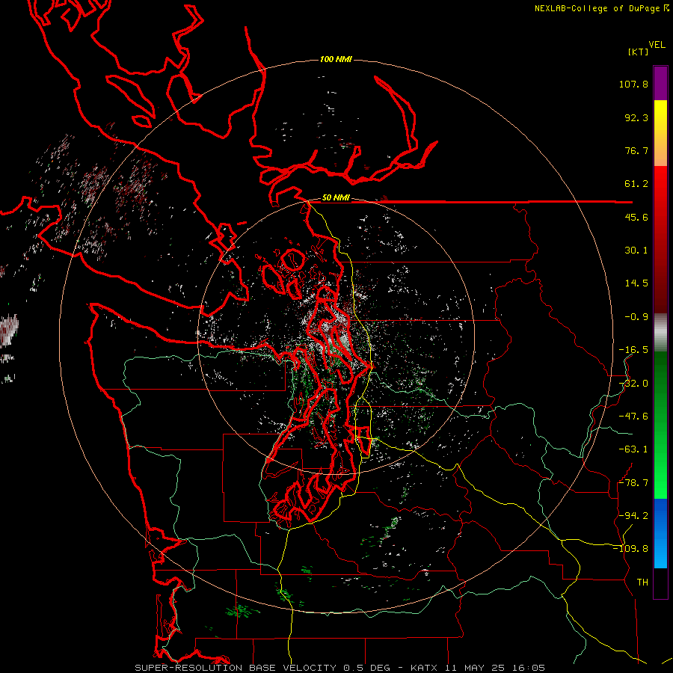Select the -109.8 scale value
Image resolution: width=673 pixels, height=673 pixels.
click(630, 549)
